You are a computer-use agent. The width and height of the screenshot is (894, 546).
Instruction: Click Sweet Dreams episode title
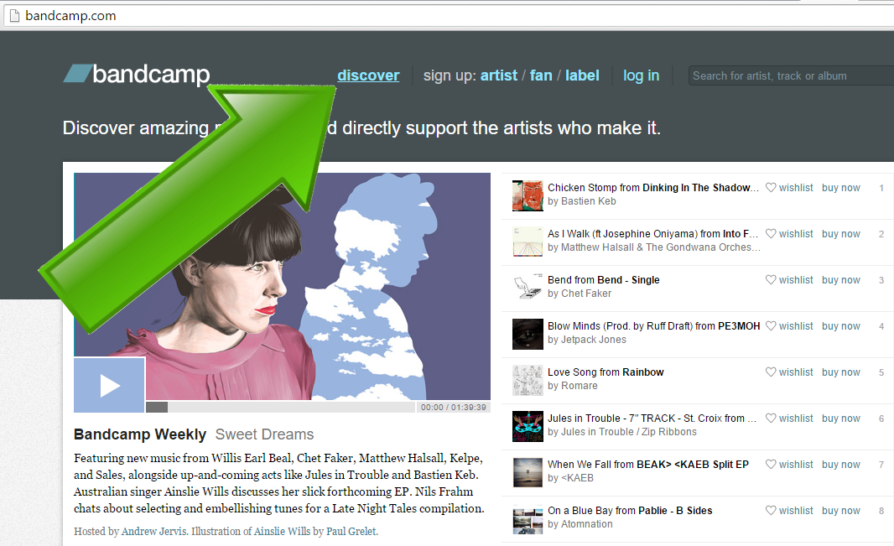point(264,434)
